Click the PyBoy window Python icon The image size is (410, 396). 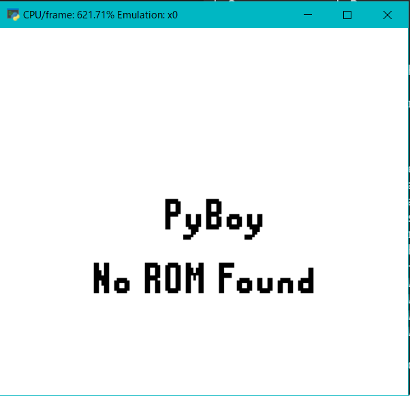click(x=13, y=15)
